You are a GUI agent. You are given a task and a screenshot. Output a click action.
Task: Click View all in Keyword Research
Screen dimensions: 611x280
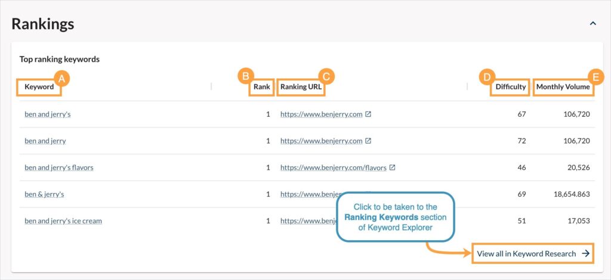tap(533, 254)
